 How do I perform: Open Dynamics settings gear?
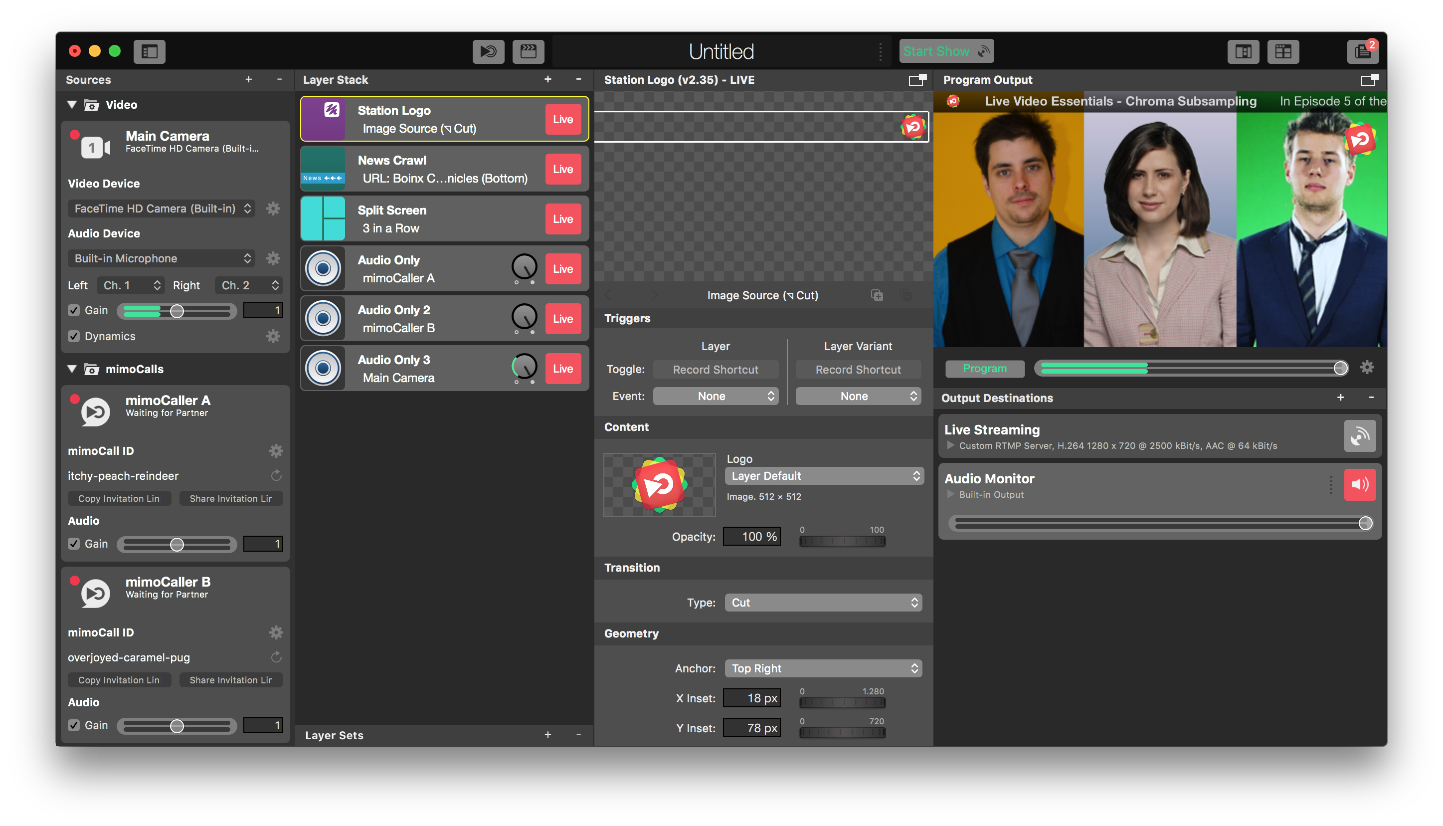coord(273,336)
